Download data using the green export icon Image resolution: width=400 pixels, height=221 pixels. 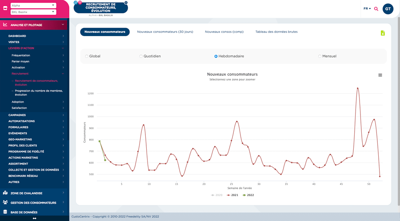383,33
